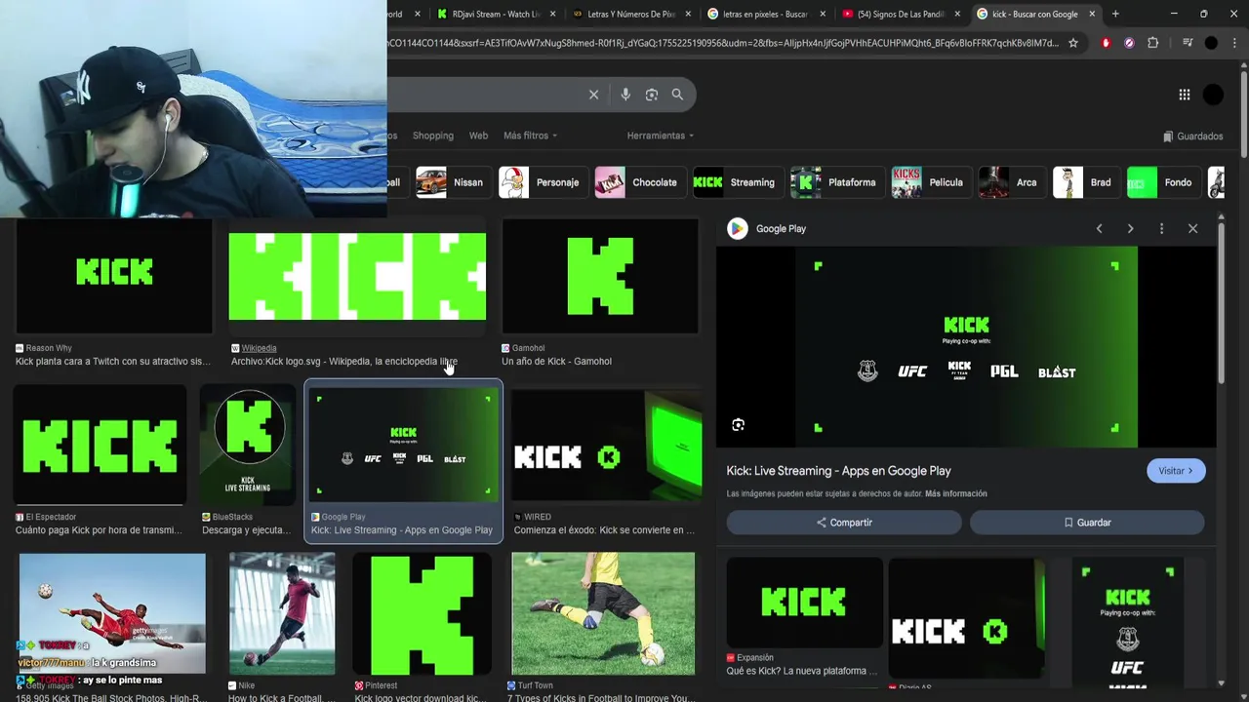Open Expansión related Kick image
This screenshot has width=1249, height=702.
click(804, 603)
